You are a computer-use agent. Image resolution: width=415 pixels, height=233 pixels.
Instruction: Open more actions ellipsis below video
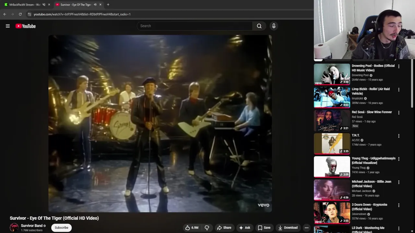click(x=306, y=227)
